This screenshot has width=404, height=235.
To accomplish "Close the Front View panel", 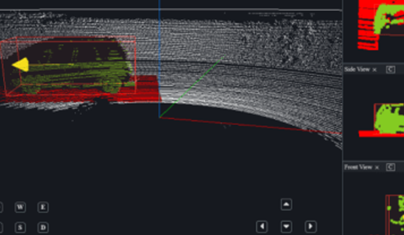I will click(x=377, y=168).
